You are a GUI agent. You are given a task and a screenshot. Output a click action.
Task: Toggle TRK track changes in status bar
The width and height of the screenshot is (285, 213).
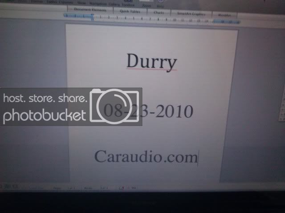coord(133,188)
